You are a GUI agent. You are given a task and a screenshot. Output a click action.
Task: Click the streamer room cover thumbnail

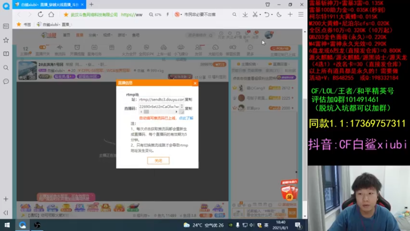(x=28, y=71)
